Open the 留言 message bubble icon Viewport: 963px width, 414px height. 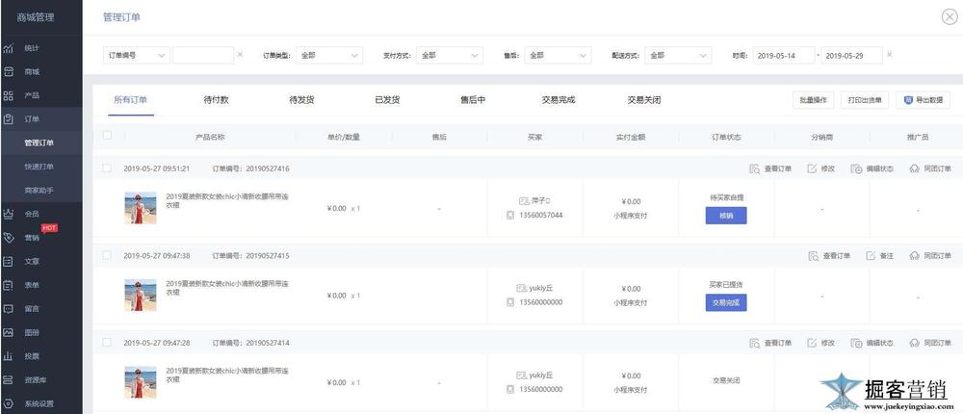8,309
